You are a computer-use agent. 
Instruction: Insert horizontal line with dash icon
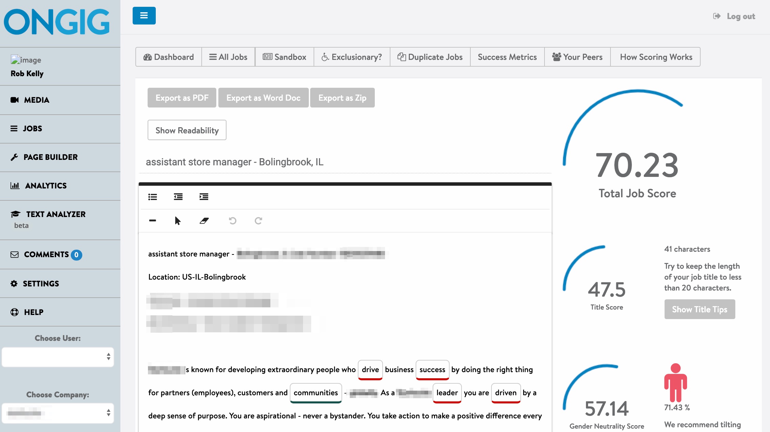[x=152, y=221]
